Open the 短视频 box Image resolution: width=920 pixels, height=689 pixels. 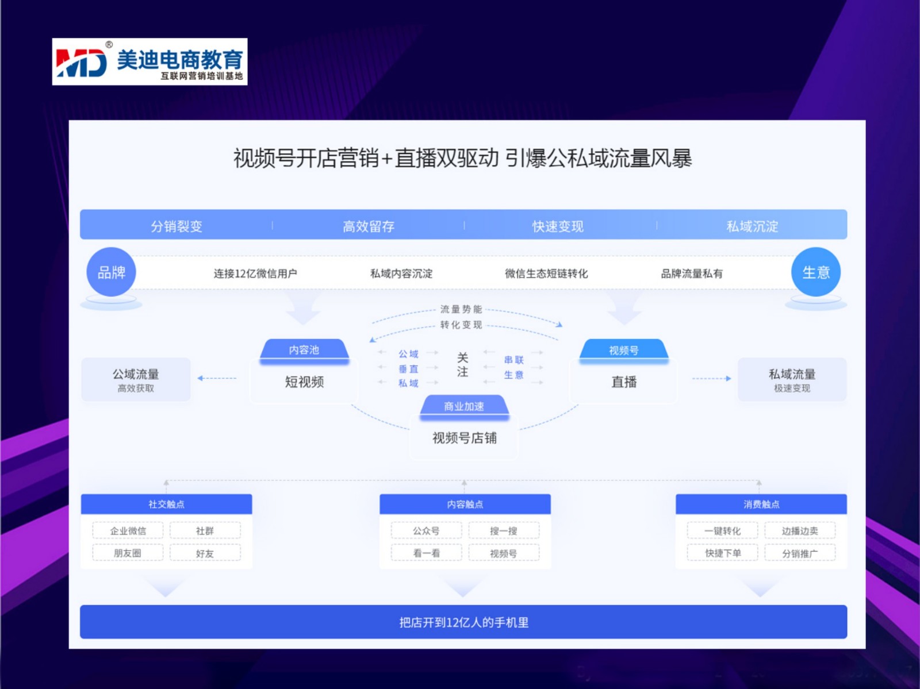(x=304, y=382)
